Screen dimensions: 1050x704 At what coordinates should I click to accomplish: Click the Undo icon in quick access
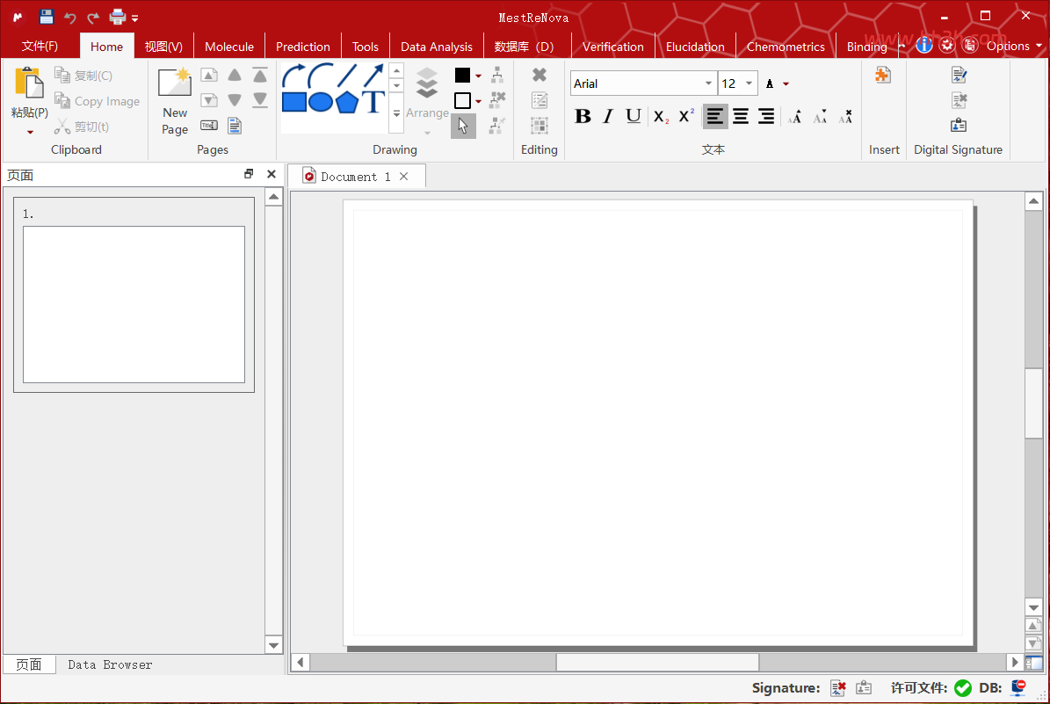tap(69, 18)
